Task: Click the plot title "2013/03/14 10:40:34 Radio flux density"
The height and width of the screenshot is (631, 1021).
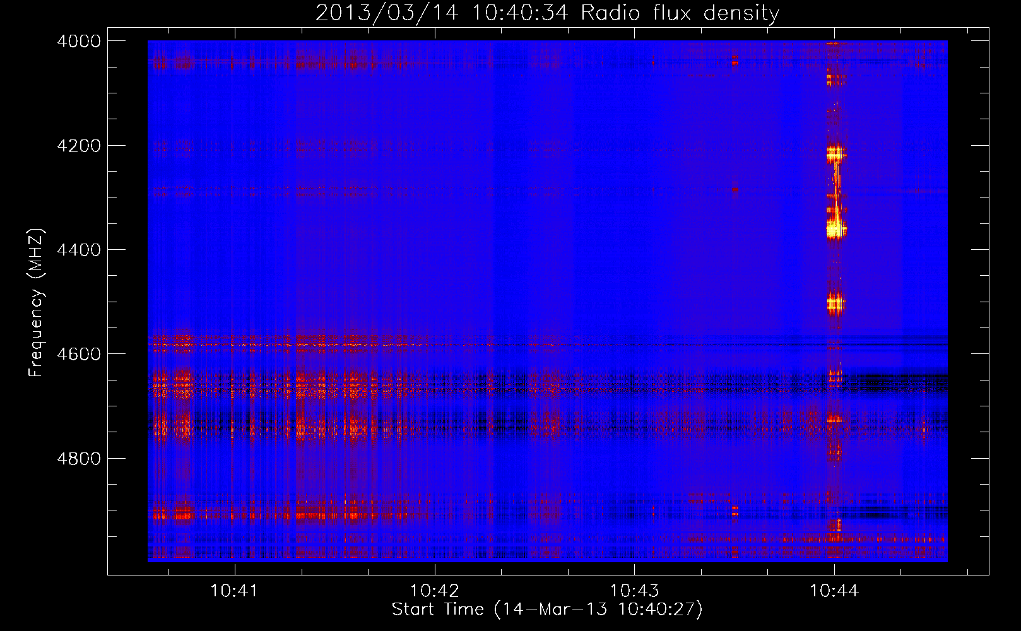Action: point(547,13)
